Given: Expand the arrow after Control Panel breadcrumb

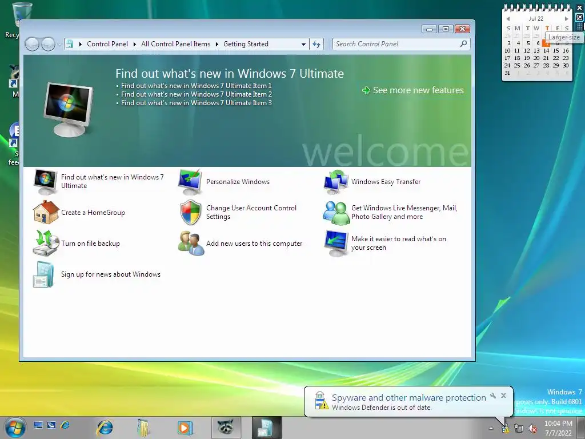Looking at the screenshot, I should [x=135, y=45].
